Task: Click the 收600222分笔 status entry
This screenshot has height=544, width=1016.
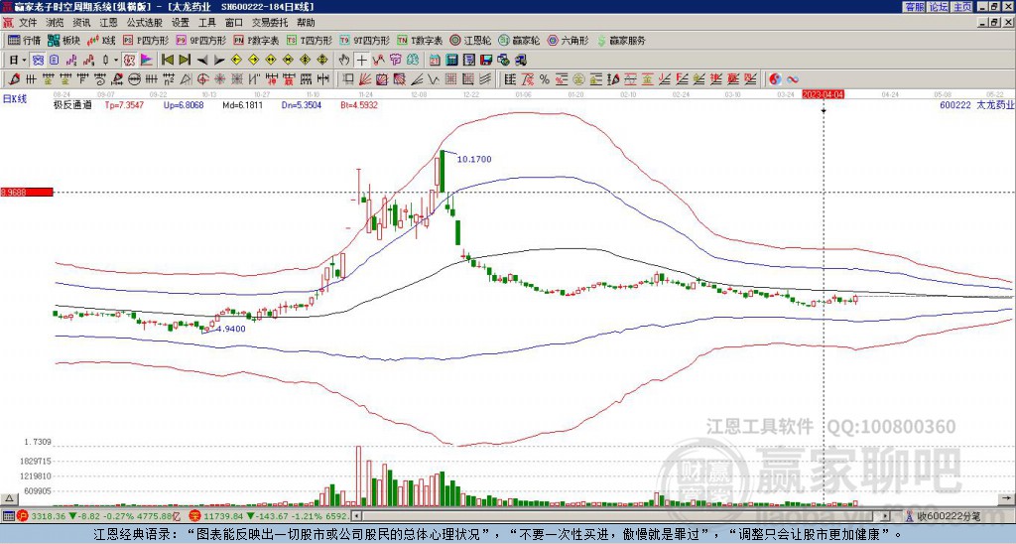Action: (x=948, y=516)
